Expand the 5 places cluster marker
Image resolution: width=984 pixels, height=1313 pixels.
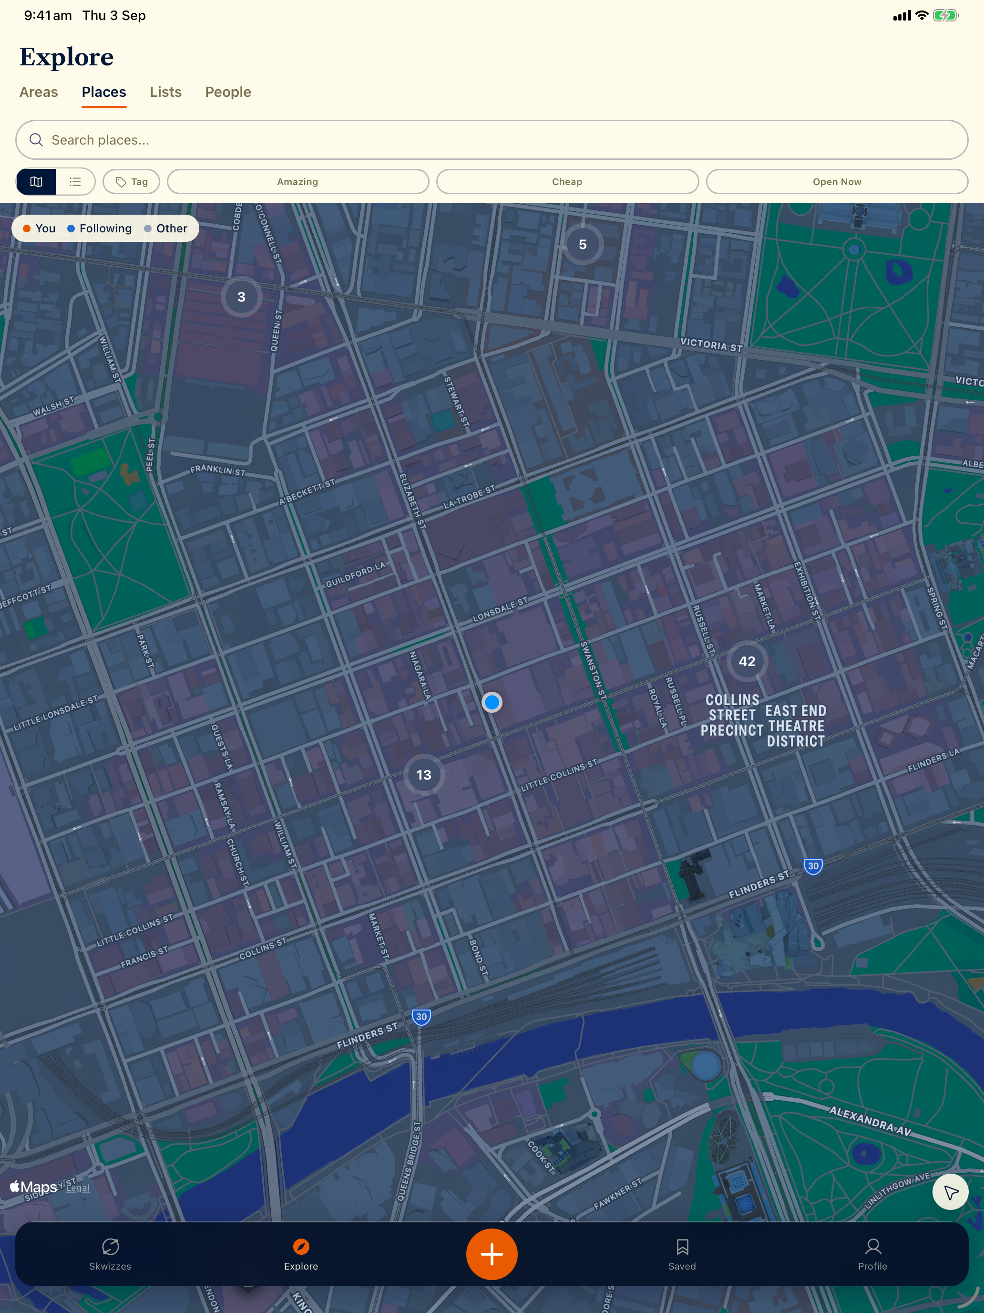(583, 245)
